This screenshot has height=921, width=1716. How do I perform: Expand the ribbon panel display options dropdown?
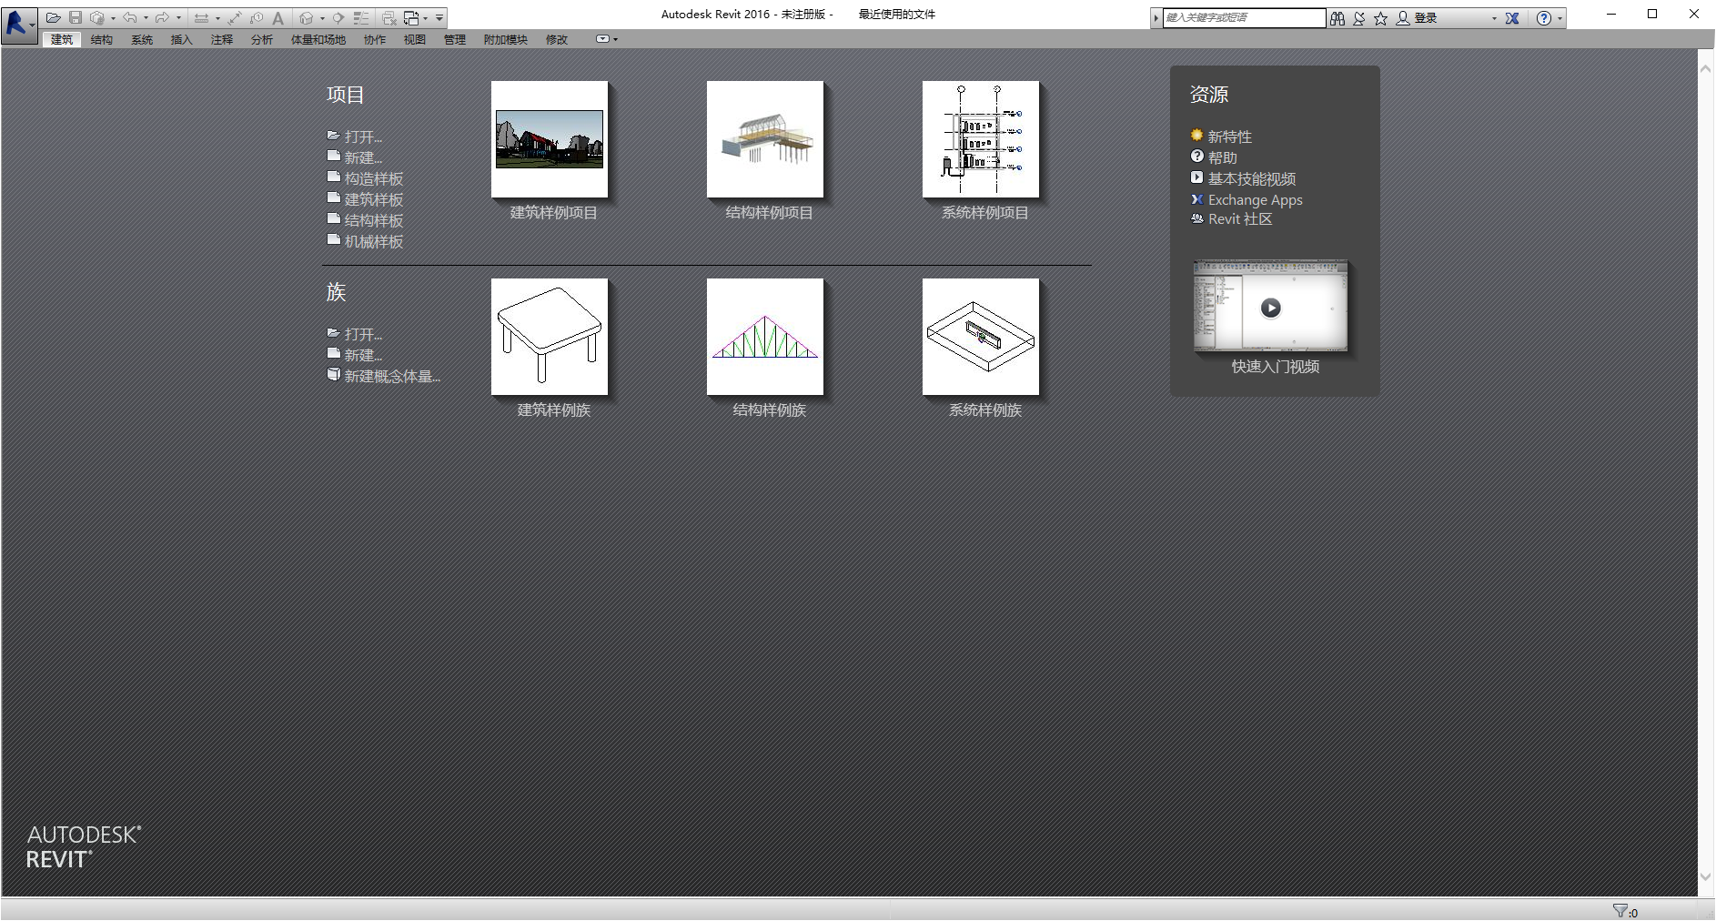point(606,39)
